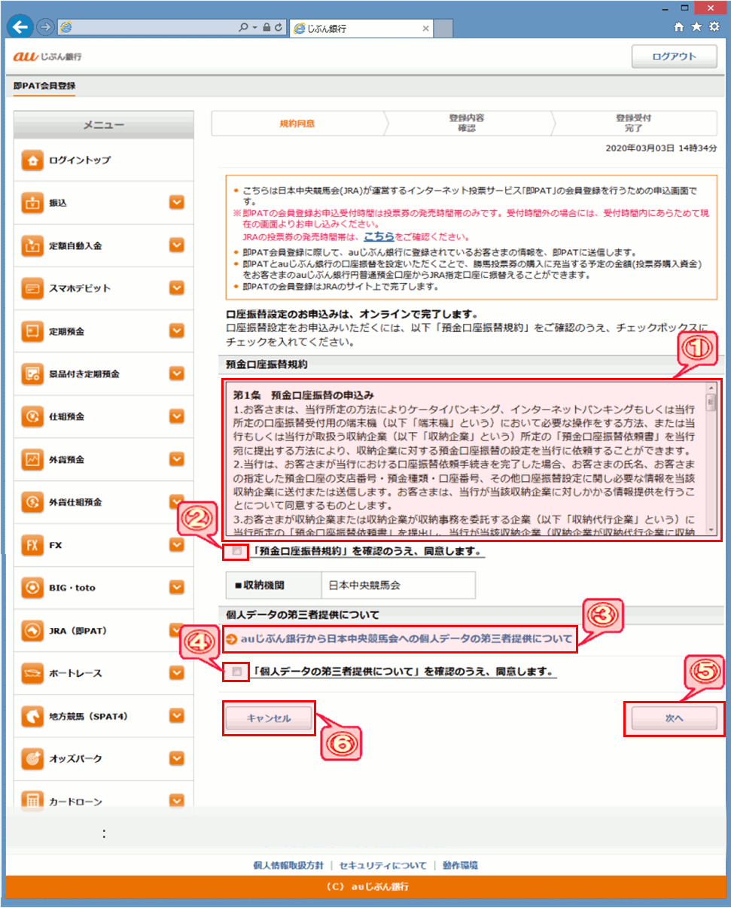Check 預金口座振替規約 agreement checkbox
The width and height of the screenshot is (731, 908).
tap(237, 552)
